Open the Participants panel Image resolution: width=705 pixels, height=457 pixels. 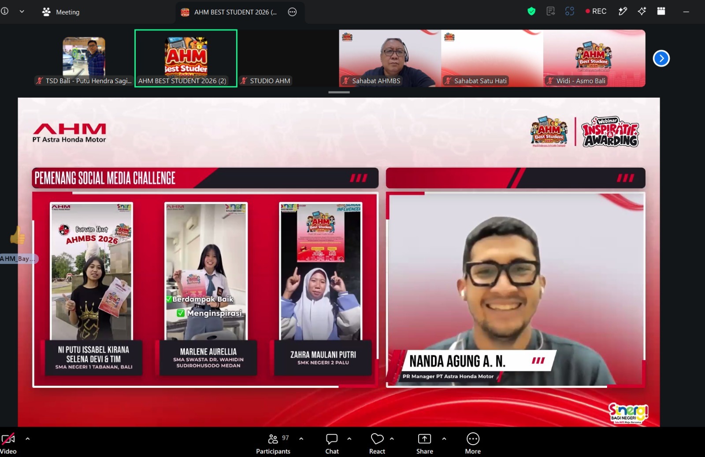(273, 444)
